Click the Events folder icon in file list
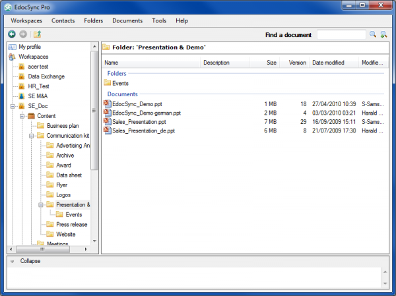The image size is (396, 296). [x=108, y=83]
